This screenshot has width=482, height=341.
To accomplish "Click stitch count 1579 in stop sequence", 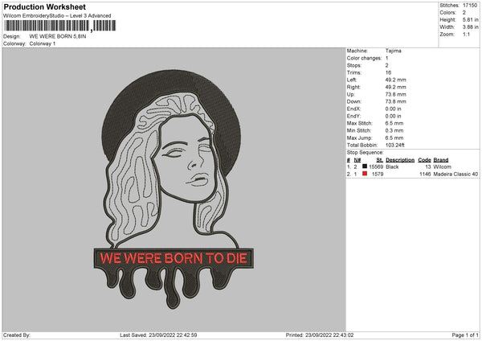I will click(x=378, y=175).
